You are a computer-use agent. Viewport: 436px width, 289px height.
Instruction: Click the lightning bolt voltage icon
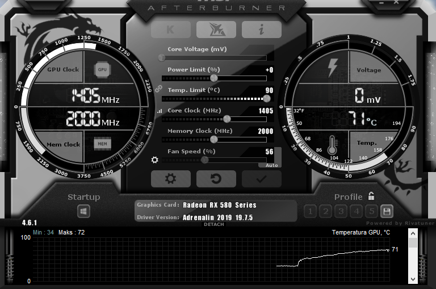332,68
